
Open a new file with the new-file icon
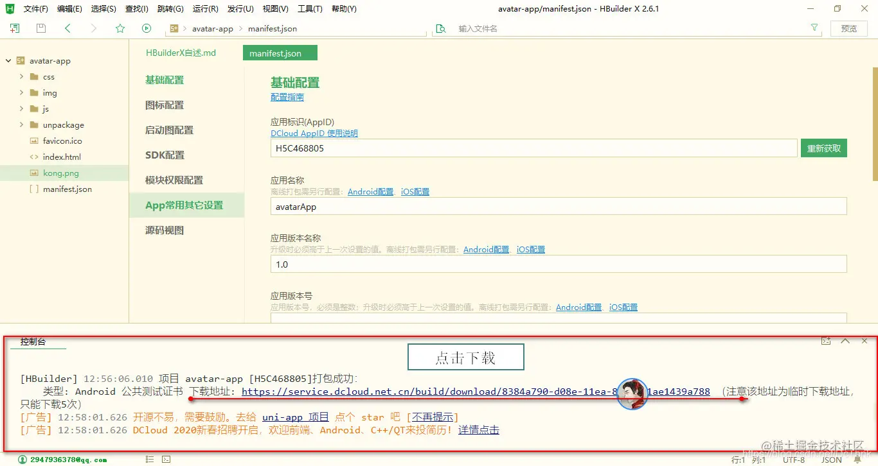pyautogui.click(x=14, y=28)
